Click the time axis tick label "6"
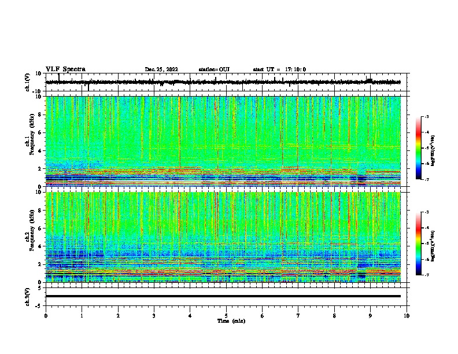Screen dimensions: 458x354 click(263, 316)
